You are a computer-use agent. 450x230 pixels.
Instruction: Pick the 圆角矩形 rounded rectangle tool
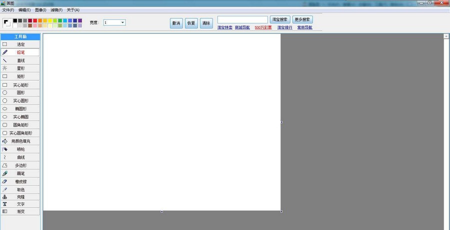(x=20, y=125)
